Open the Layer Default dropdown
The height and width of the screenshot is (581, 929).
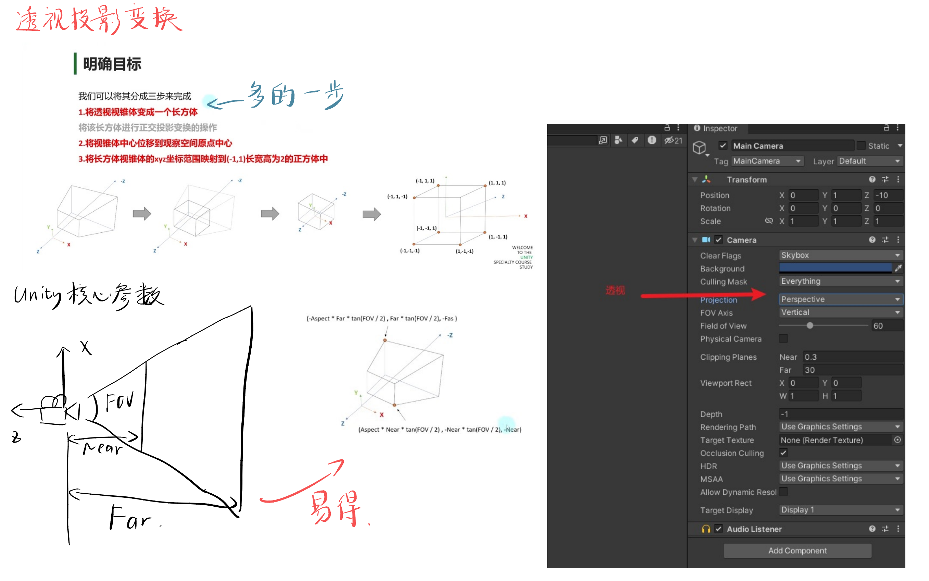pyautogui.click(x=869, y=161)
